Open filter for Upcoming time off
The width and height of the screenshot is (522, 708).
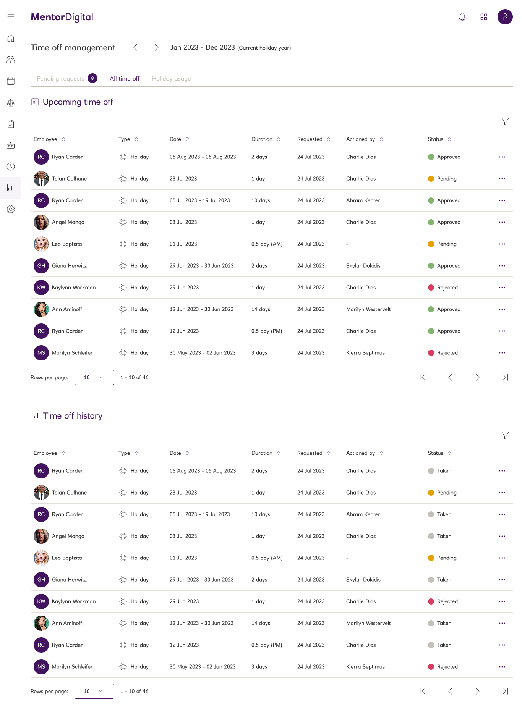tap(505, 121)
